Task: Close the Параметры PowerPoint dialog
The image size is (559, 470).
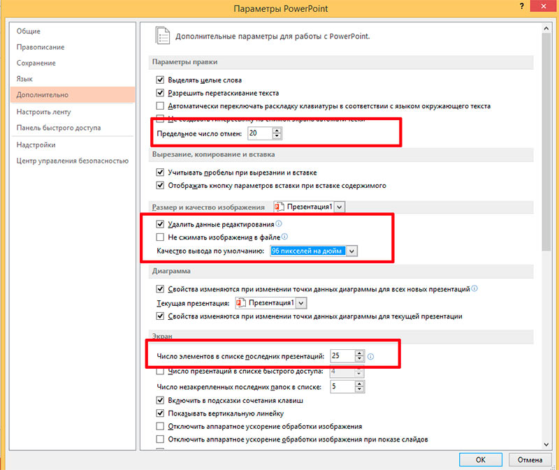Action: 544,6
